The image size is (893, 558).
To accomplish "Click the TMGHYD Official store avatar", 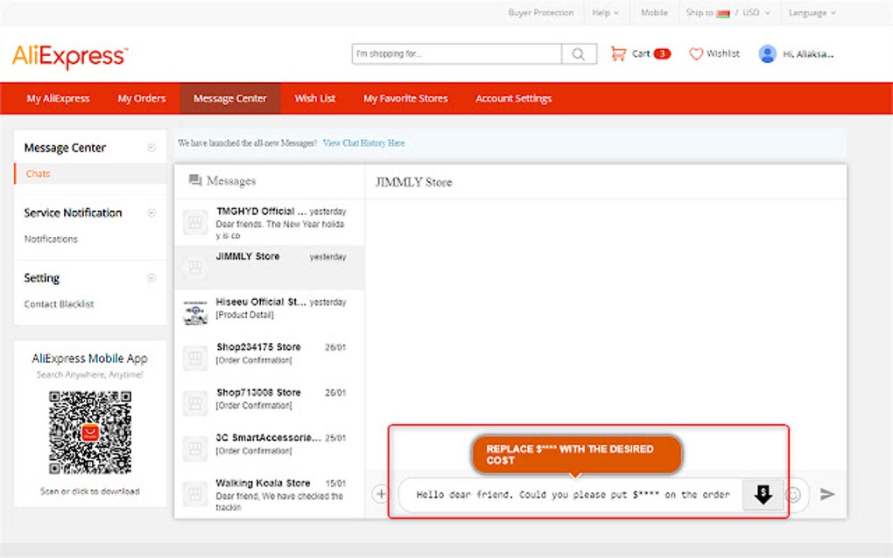I will click(x=195, y=222).
